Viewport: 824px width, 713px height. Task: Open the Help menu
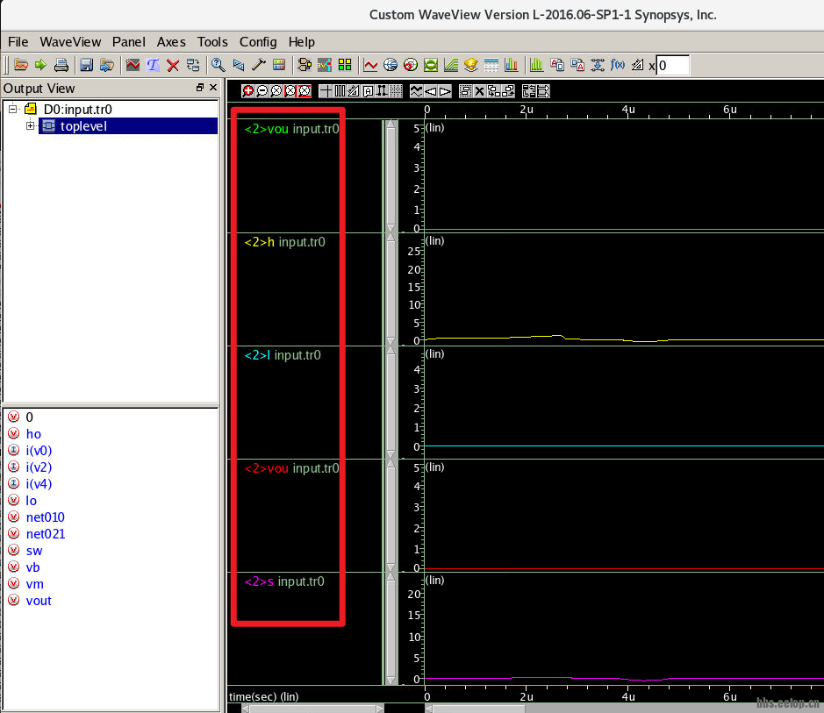point(302,42)
